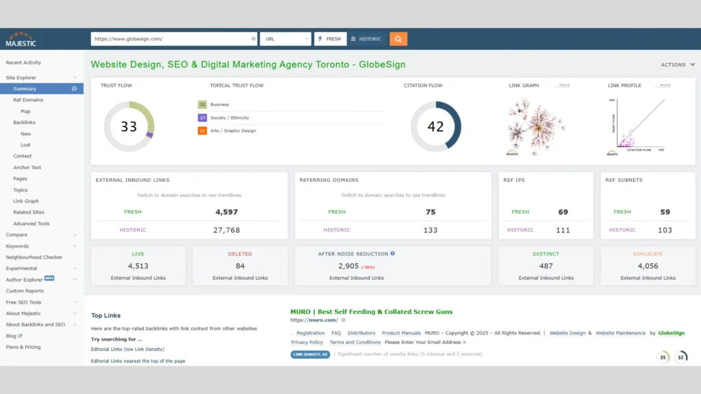701x394 pixels.
Task: Select the Summary menu item
Action: click(41, 89)
